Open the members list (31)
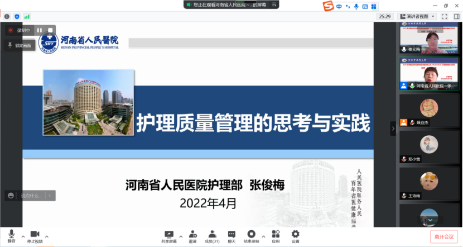 pyautogui.click(x=212, y=236)
